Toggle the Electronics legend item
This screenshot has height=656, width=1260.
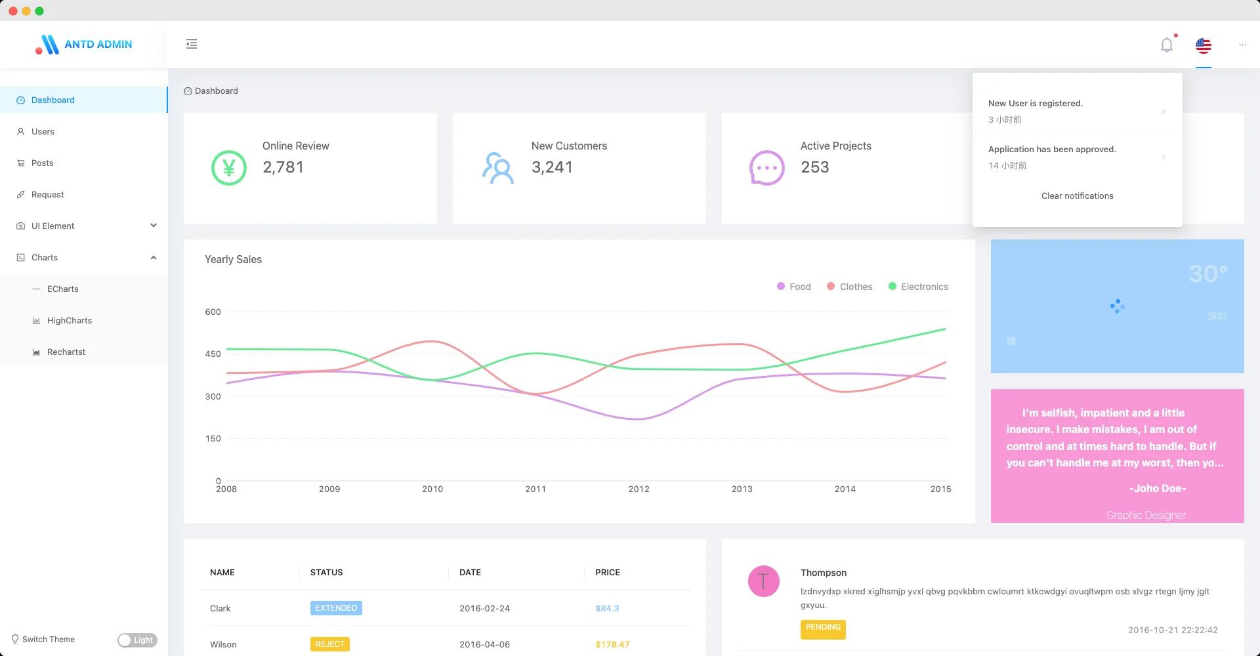[x=918, y=287]
